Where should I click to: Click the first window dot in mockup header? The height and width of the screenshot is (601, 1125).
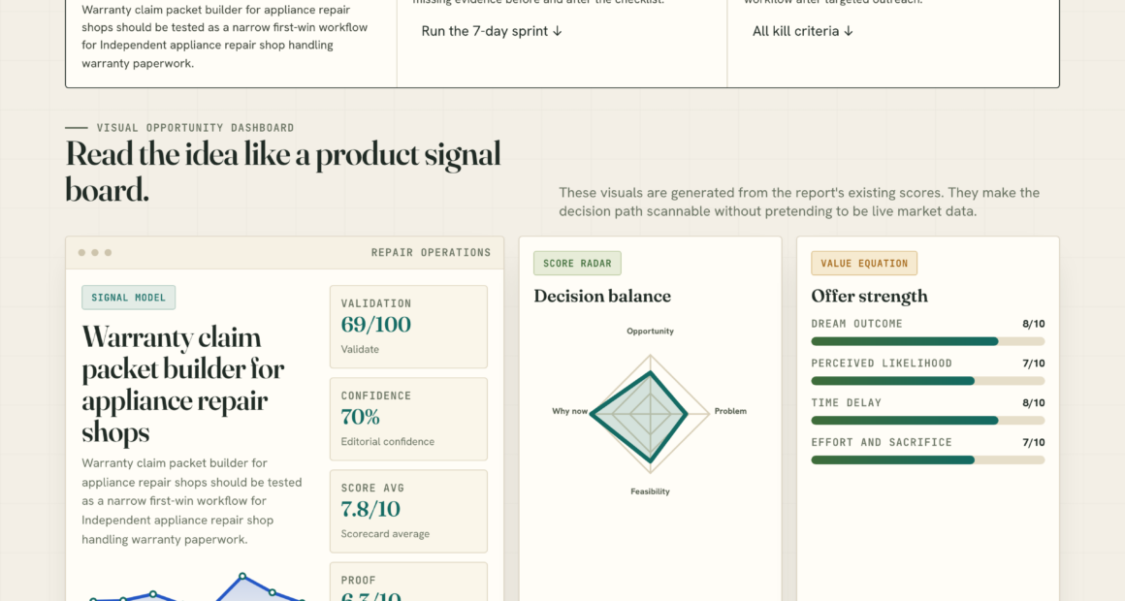coord(81,252)
